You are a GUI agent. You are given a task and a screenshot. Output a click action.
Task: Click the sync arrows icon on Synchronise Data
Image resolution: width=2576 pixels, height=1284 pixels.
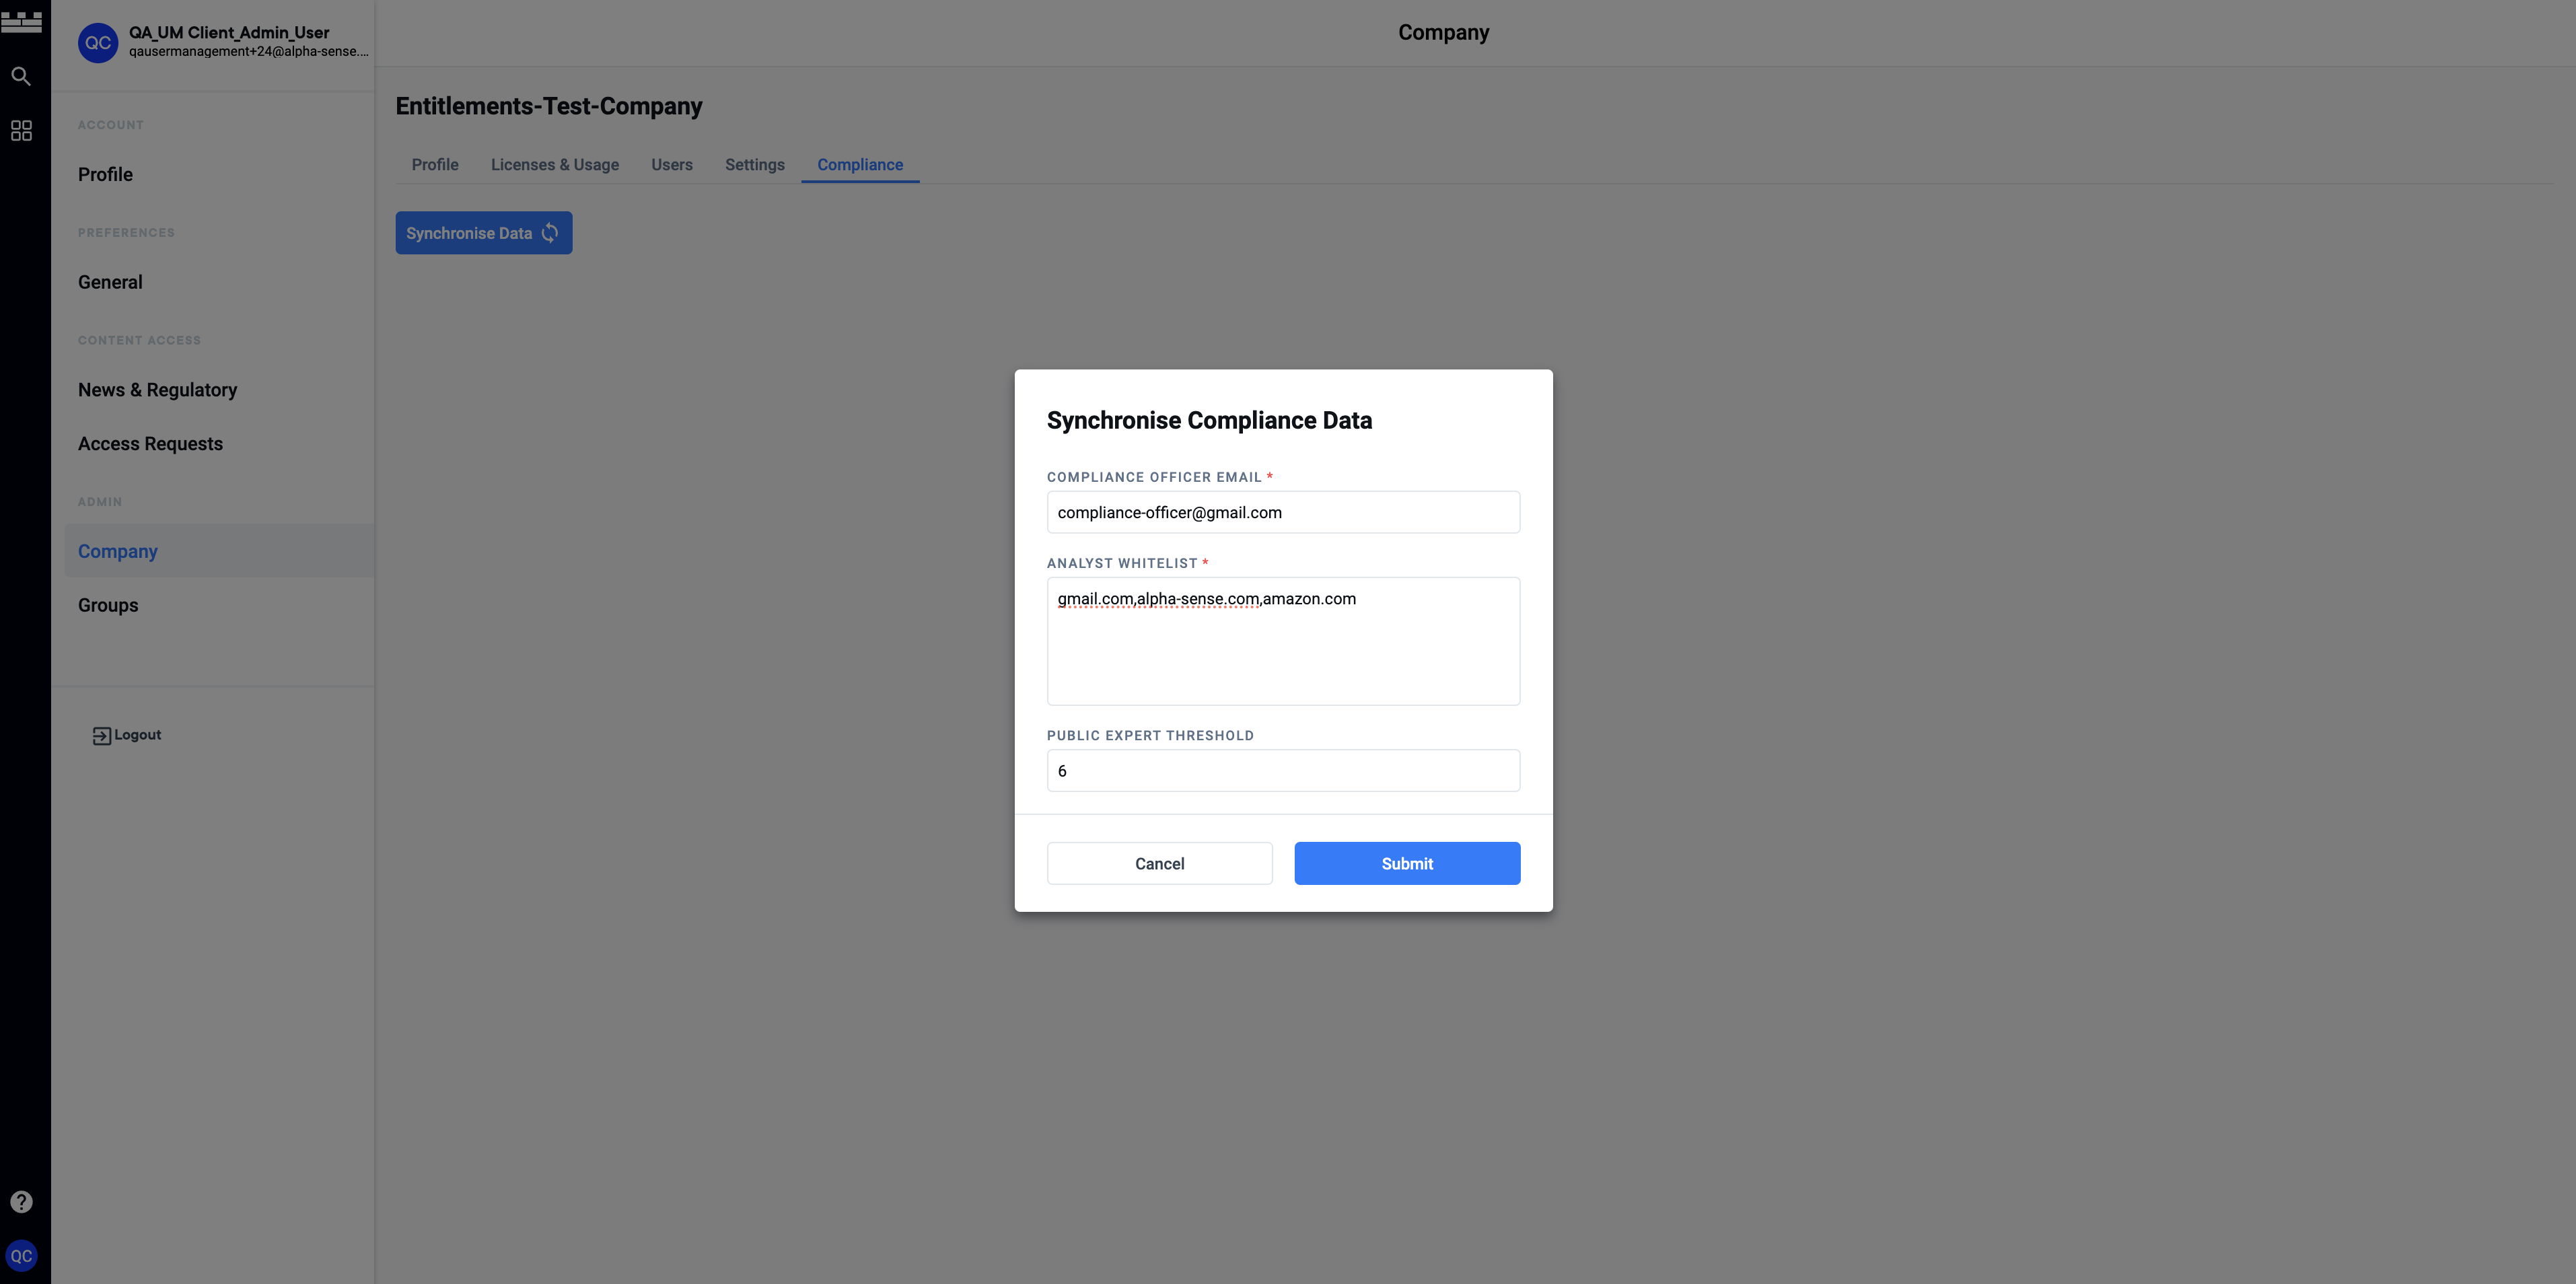click(550, 233)
